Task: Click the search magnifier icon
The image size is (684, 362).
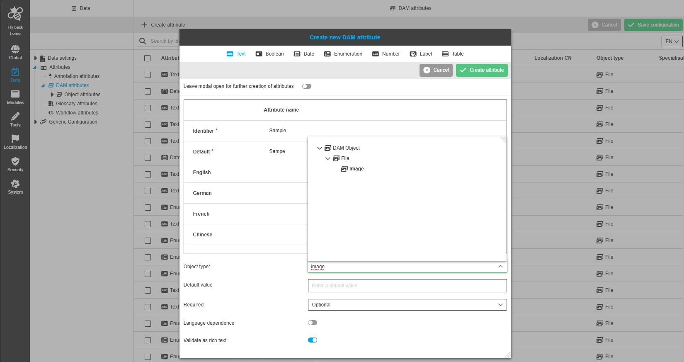Action: pos(143,41)
